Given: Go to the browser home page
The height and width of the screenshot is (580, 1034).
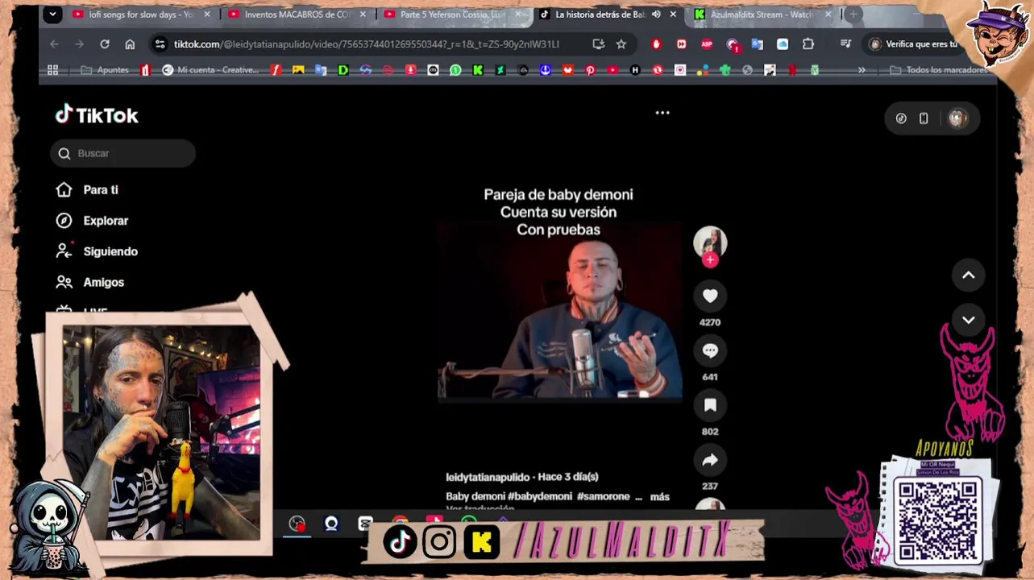Looking at the screenshot, I should pos(130,44).
